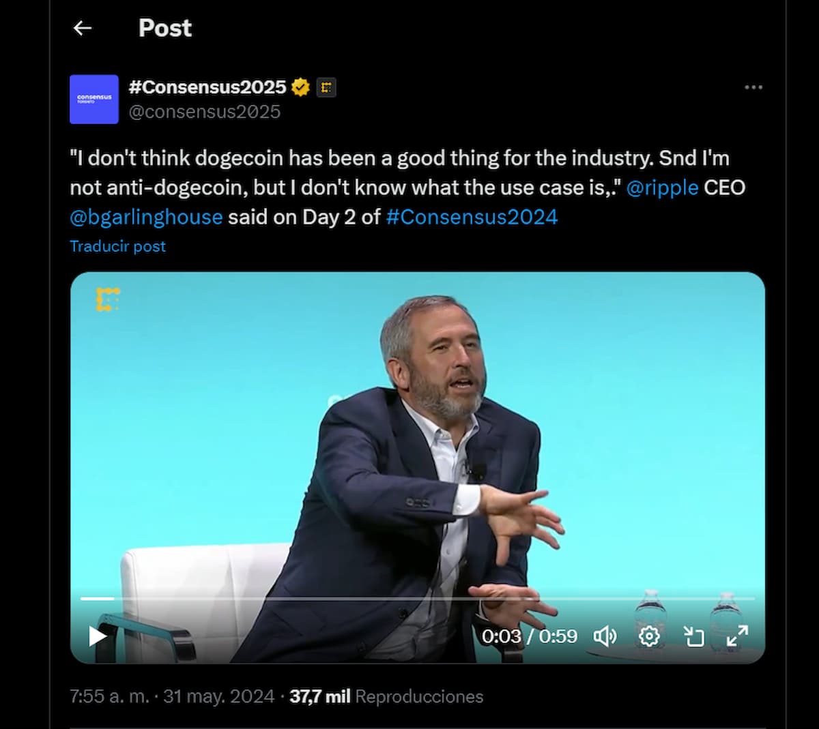Click the #Consensus2025 display name

tap(209, 87)
